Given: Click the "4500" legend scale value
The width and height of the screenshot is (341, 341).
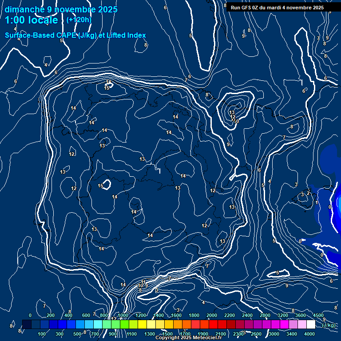Looking at the screenshot, I should [318, 315].
